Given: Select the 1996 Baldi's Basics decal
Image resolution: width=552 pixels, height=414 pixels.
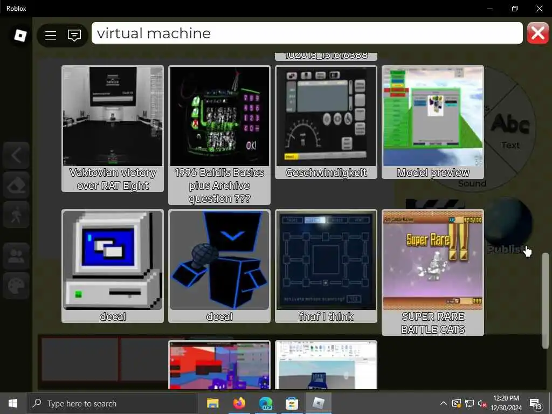Looking at the screenshot, I should (219, 135).
